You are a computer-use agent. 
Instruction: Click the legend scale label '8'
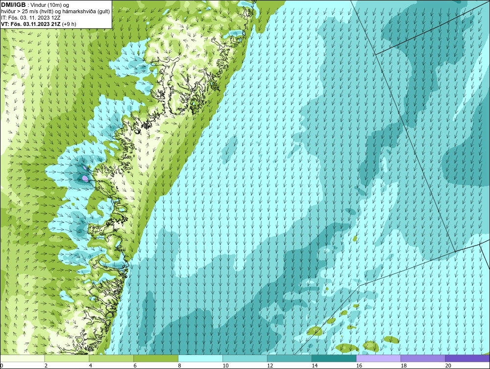point(179,366)
